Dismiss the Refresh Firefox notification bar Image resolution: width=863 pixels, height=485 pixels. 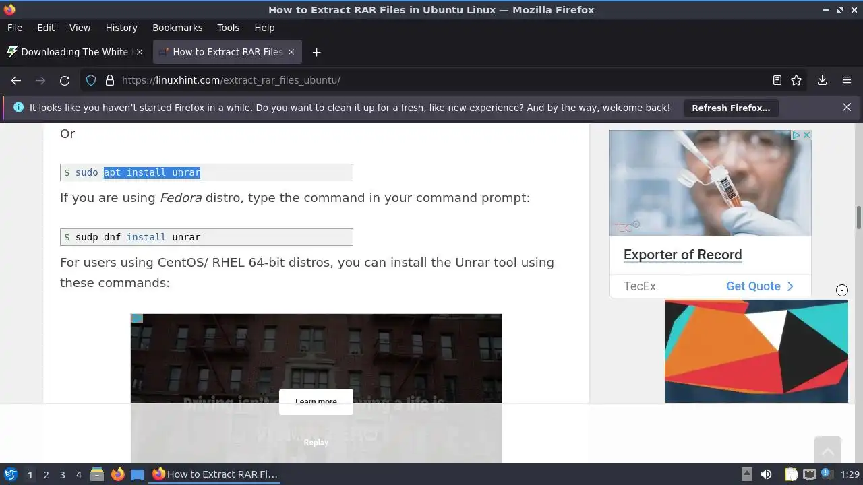[x=847, y=107]
